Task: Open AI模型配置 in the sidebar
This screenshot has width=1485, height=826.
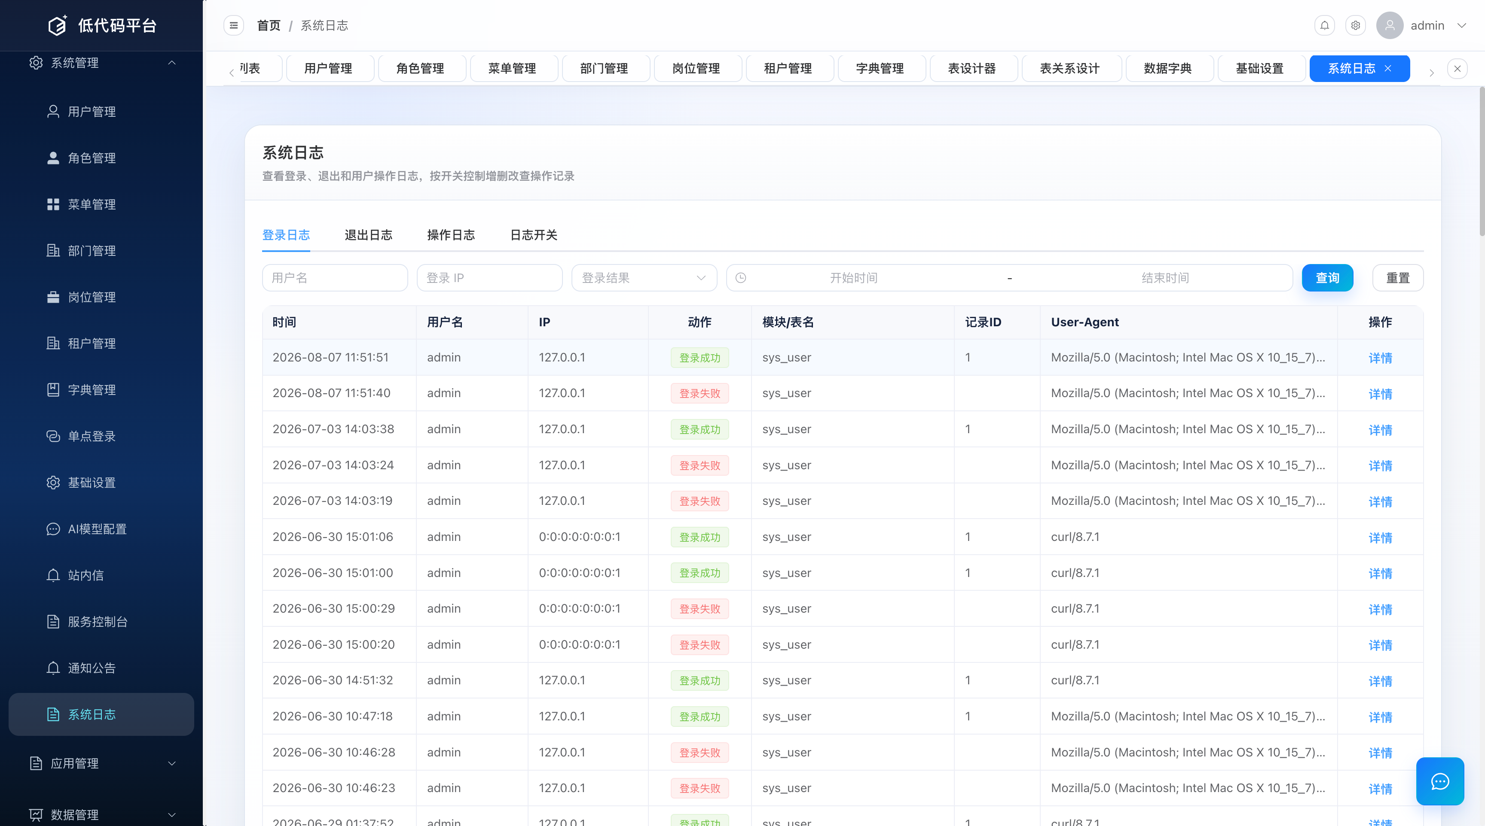Action: pyautogui.click(x=101, y=529)
